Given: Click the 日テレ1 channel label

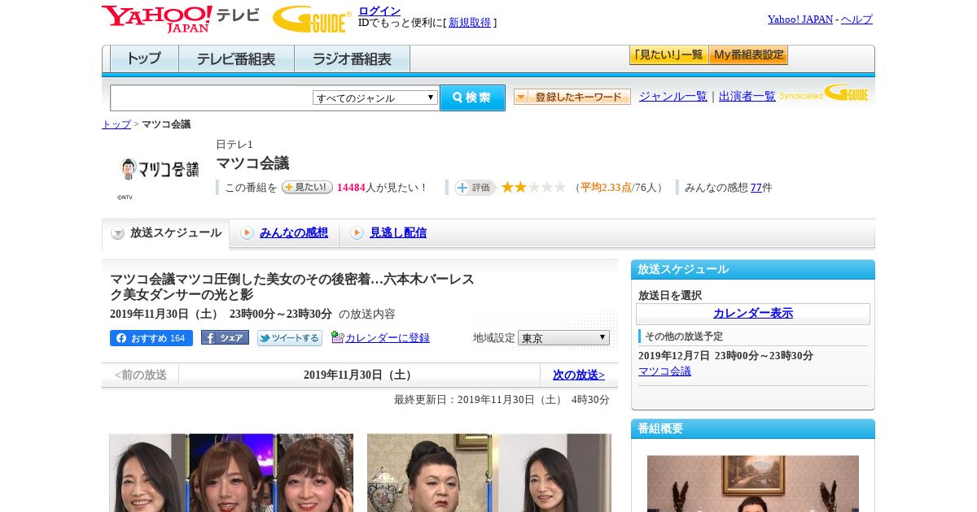Looking at the screenshot, I should coord(234,144).
